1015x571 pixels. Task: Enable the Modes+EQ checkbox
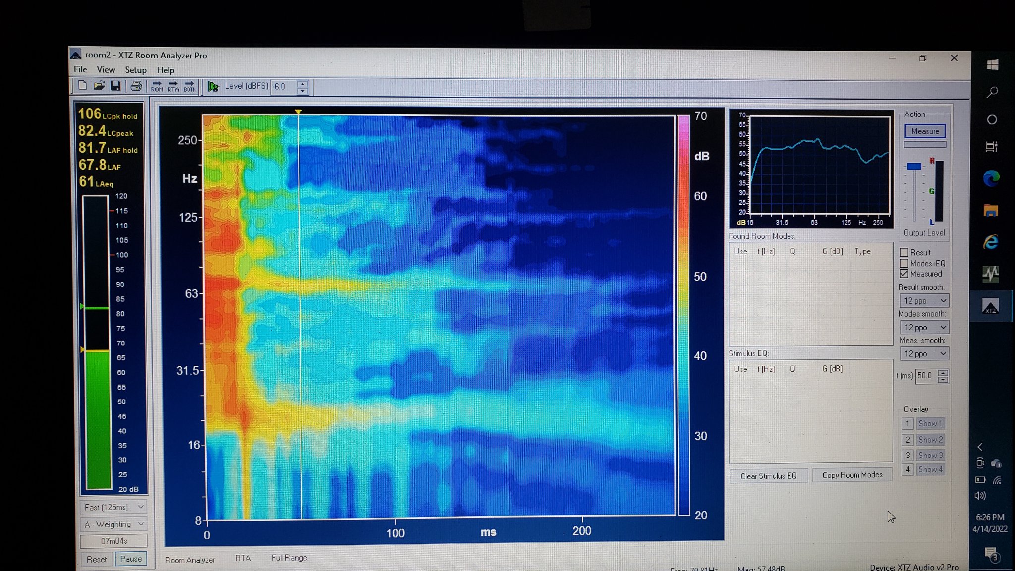(904, 263)
